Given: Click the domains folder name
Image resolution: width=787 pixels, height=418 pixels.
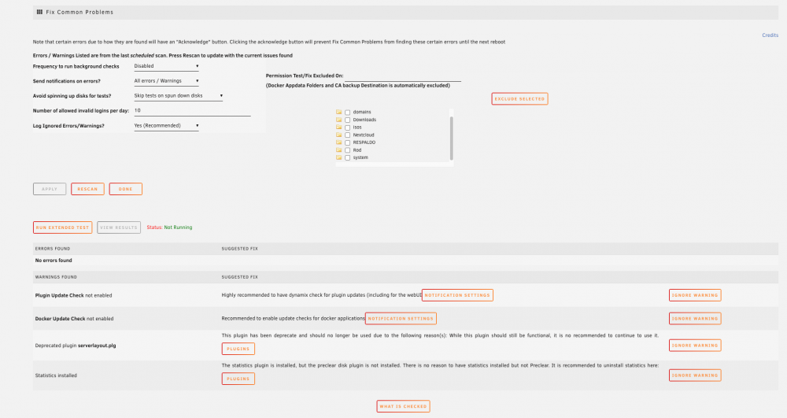Looking at the screenshot, I should (x=362, y=113).
